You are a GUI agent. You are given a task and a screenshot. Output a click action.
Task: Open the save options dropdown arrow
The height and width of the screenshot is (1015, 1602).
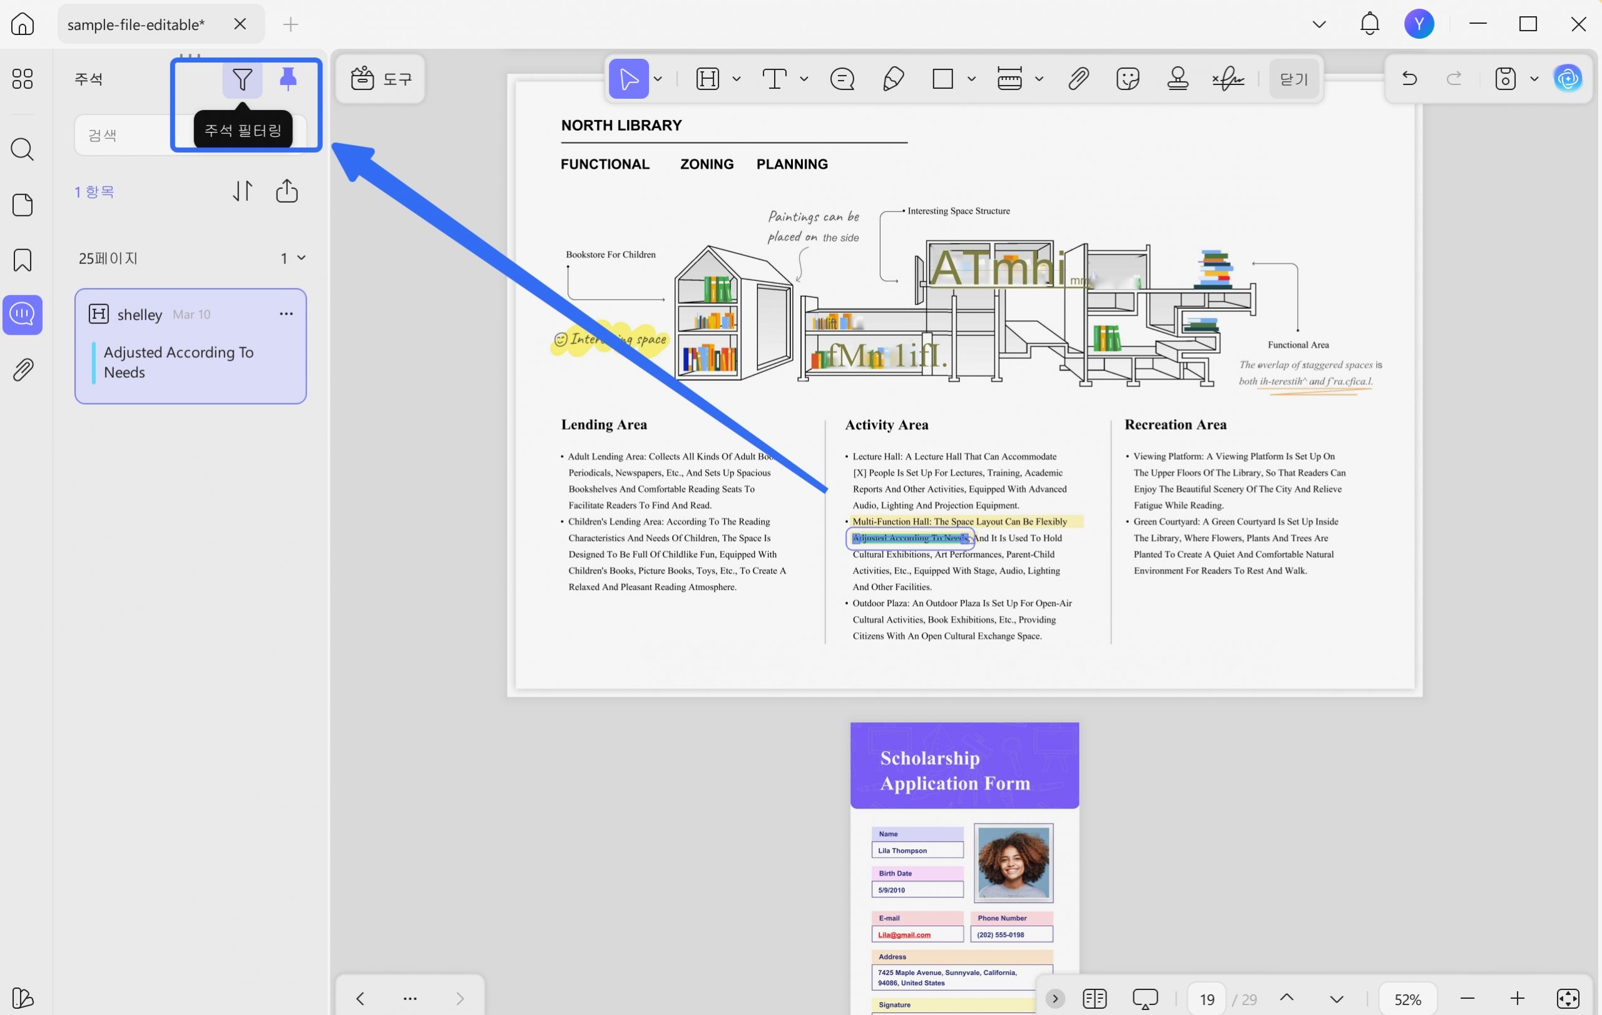click(x=1534, y=79)
